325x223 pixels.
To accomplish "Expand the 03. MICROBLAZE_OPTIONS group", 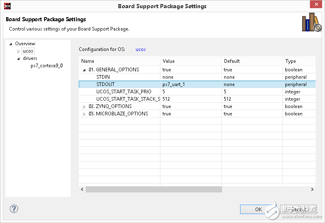I will click(85, 114).
